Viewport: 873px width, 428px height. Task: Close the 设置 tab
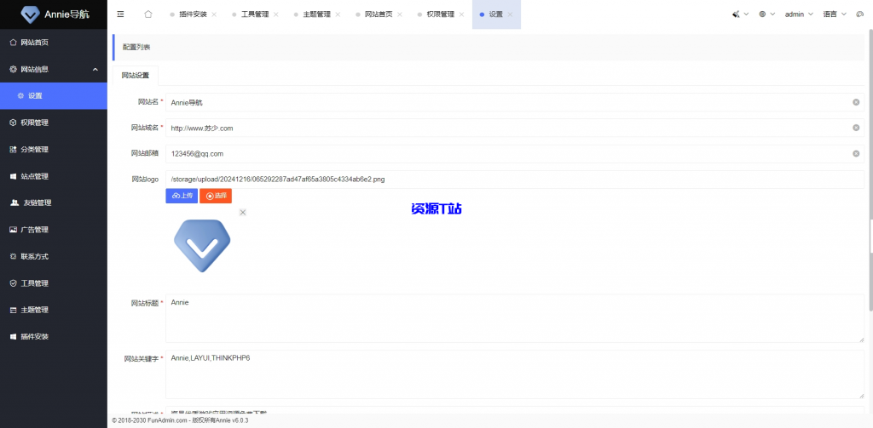(510, 14)
